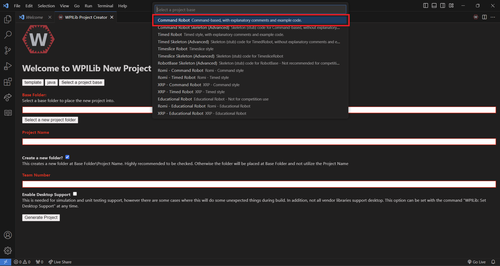Toggle the secondary side bar layout icon
This screenshot has width=500, height=266.
tap(443, 5)
